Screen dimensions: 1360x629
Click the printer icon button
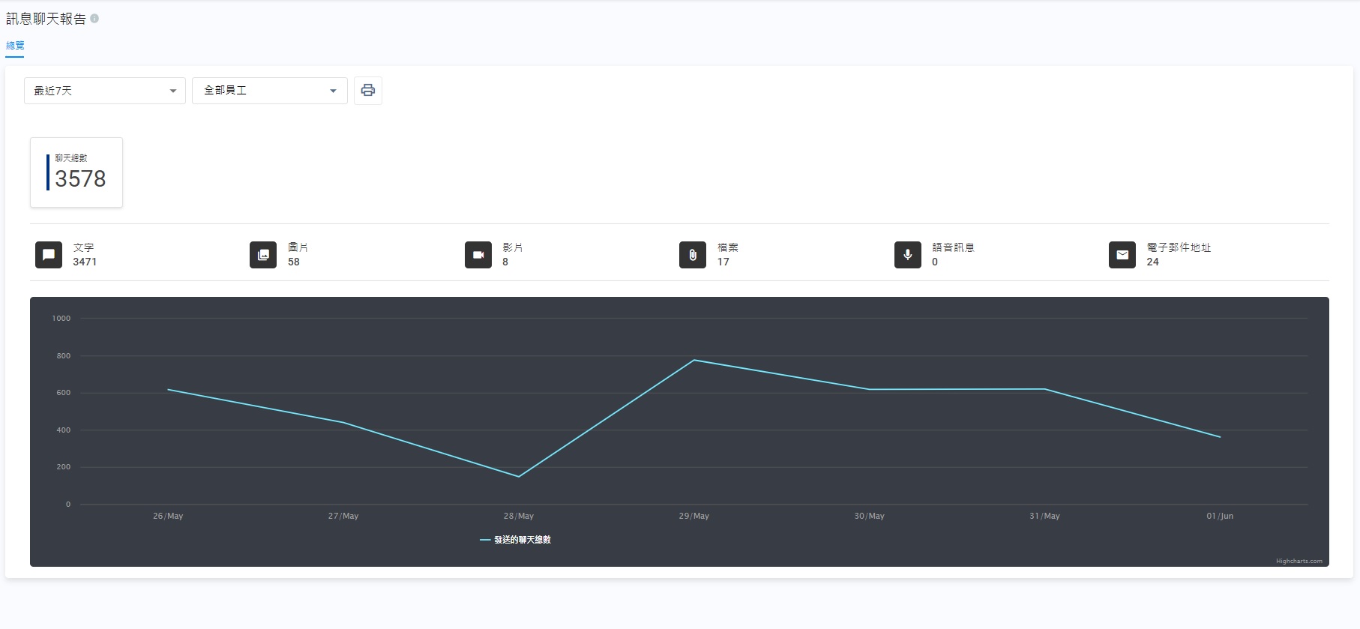click(x=368, y=91)
